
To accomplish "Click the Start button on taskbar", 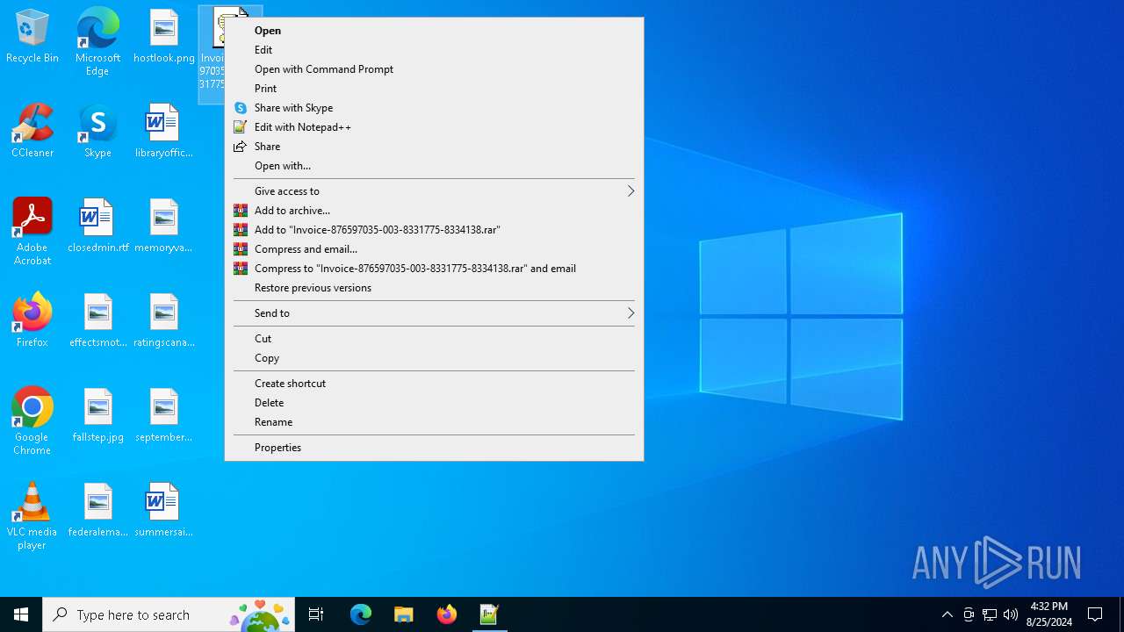I will coord(21,614).
